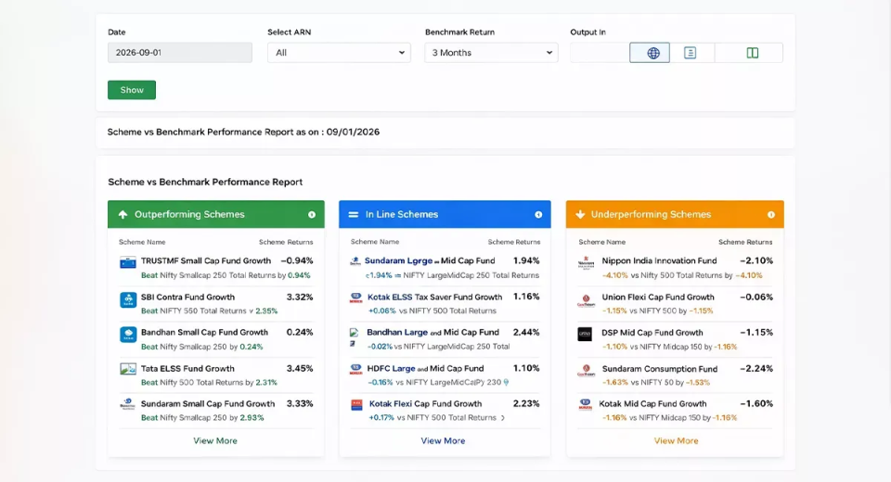Click the 2.44% return of Bandhan Large

[x=526, y=332]
